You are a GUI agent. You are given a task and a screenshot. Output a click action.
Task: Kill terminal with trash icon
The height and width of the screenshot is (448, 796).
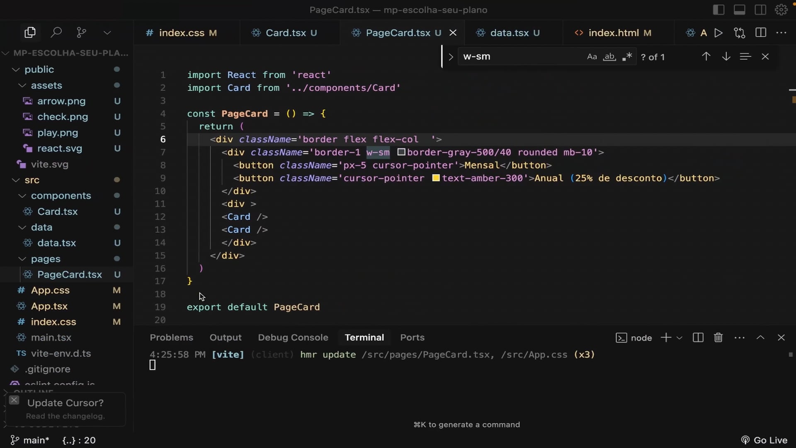(x=718, y=338)
